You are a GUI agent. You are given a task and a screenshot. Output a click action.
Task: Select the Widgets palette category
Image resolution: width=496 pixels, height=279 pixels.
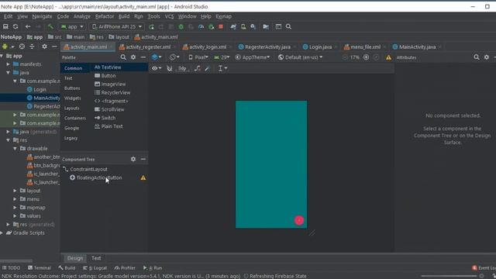(72, 98)
